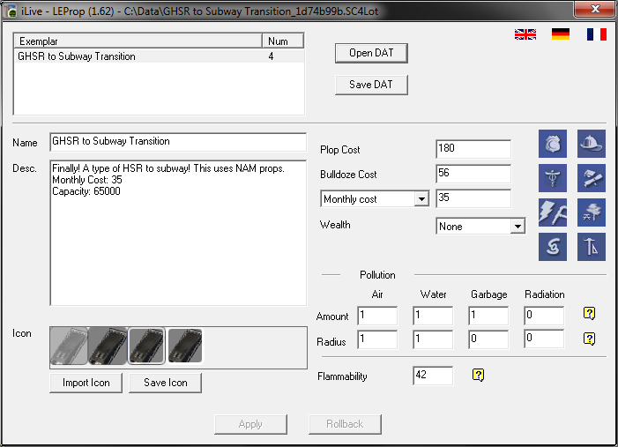Focus the monthly cost value field 35

coord(473,198)
